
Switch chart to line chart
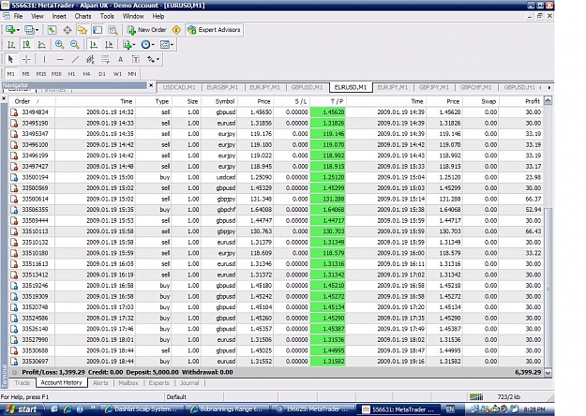coord(41,45)
